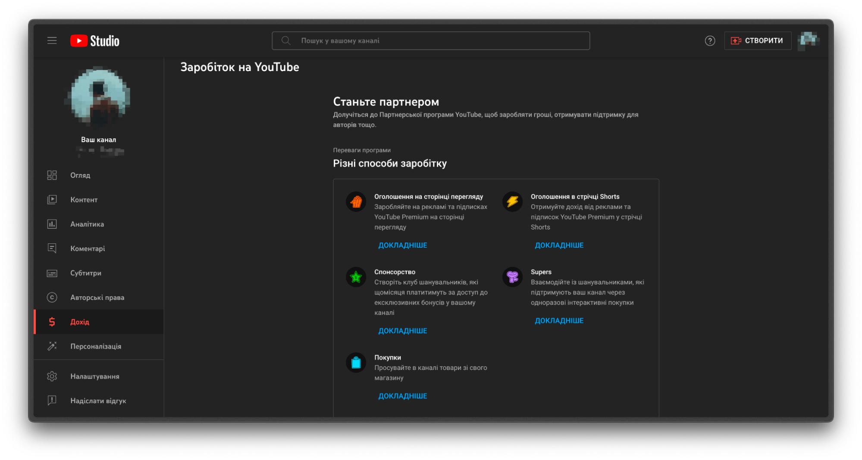
Task: Select the Дохід menu item
Action: 99,322
